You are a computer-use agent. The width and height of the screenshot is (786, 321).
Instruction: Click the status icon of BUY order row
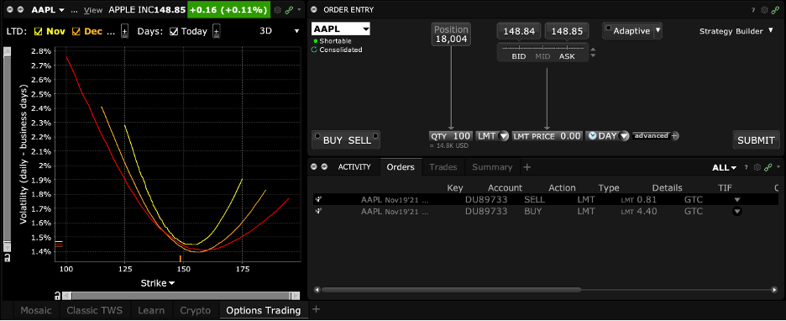point(317,211)
